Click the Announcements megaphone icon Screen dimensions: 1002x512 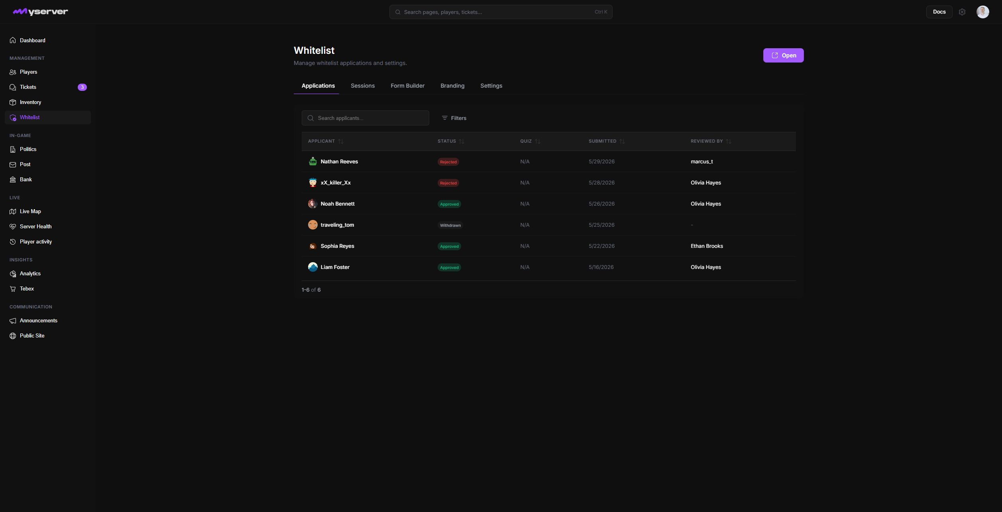tap(13, 321)
